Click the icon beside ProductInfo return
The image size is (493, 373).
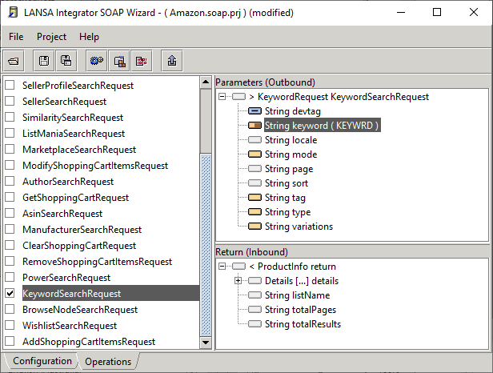238,267
